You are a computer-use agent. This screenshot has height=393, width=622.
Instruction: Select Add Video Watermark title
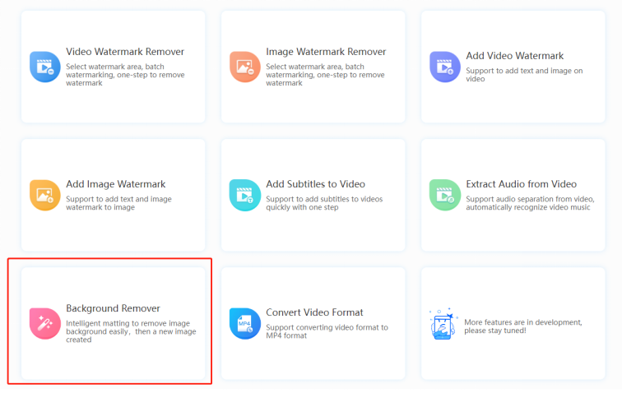click(x=514, y=56)
